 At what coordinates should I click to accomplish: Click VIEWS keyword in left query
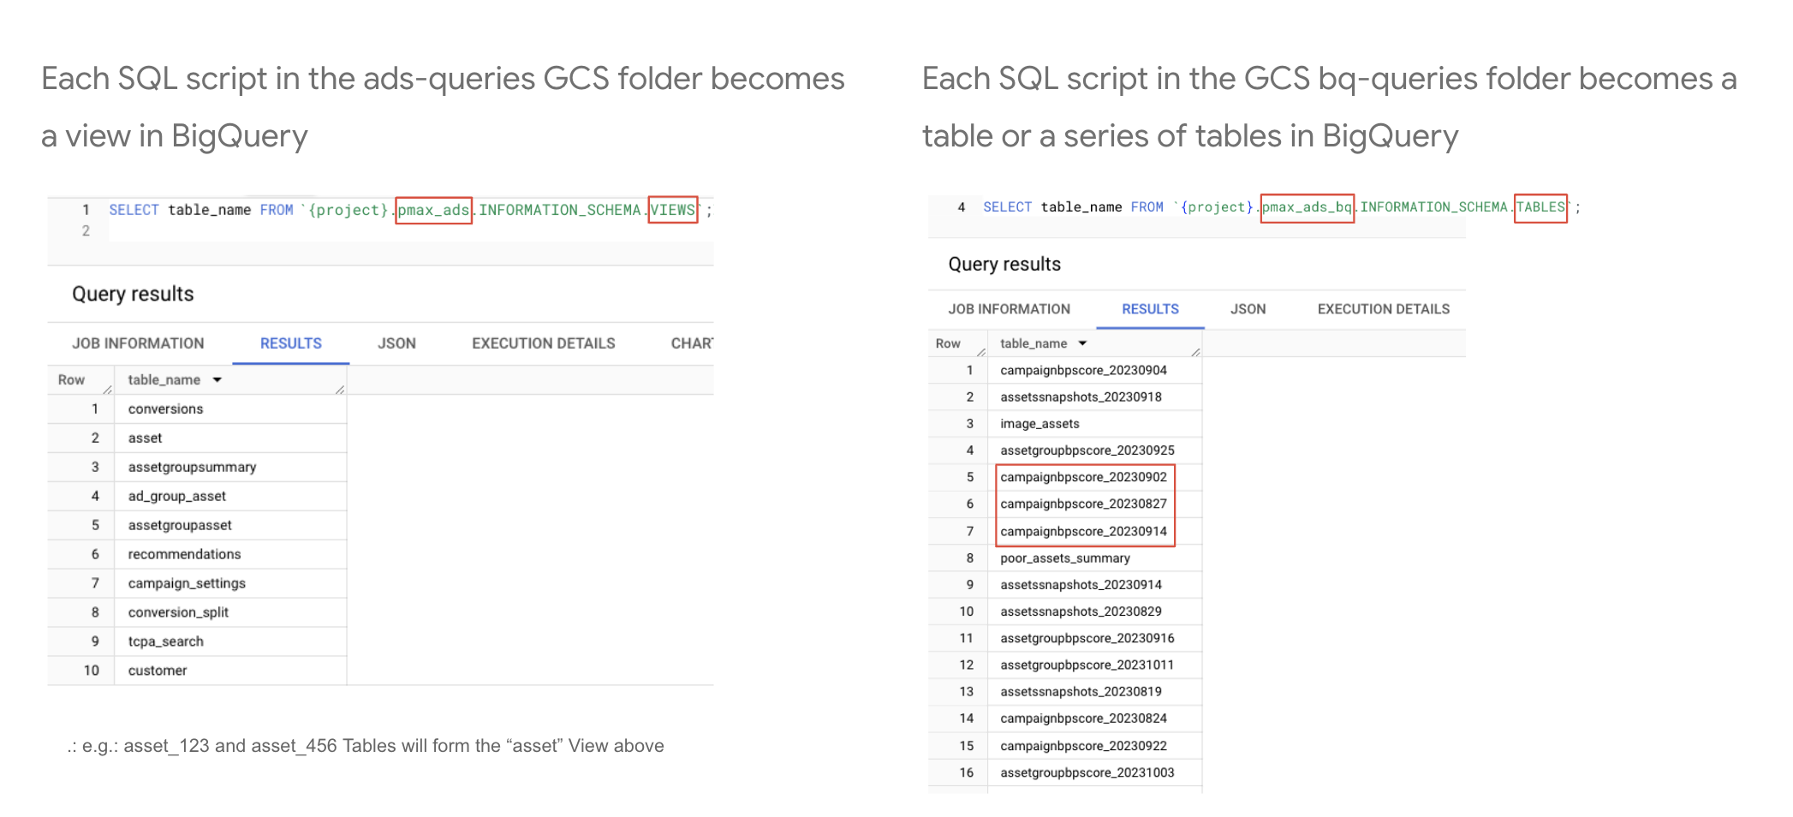click(x=673, y=210)
